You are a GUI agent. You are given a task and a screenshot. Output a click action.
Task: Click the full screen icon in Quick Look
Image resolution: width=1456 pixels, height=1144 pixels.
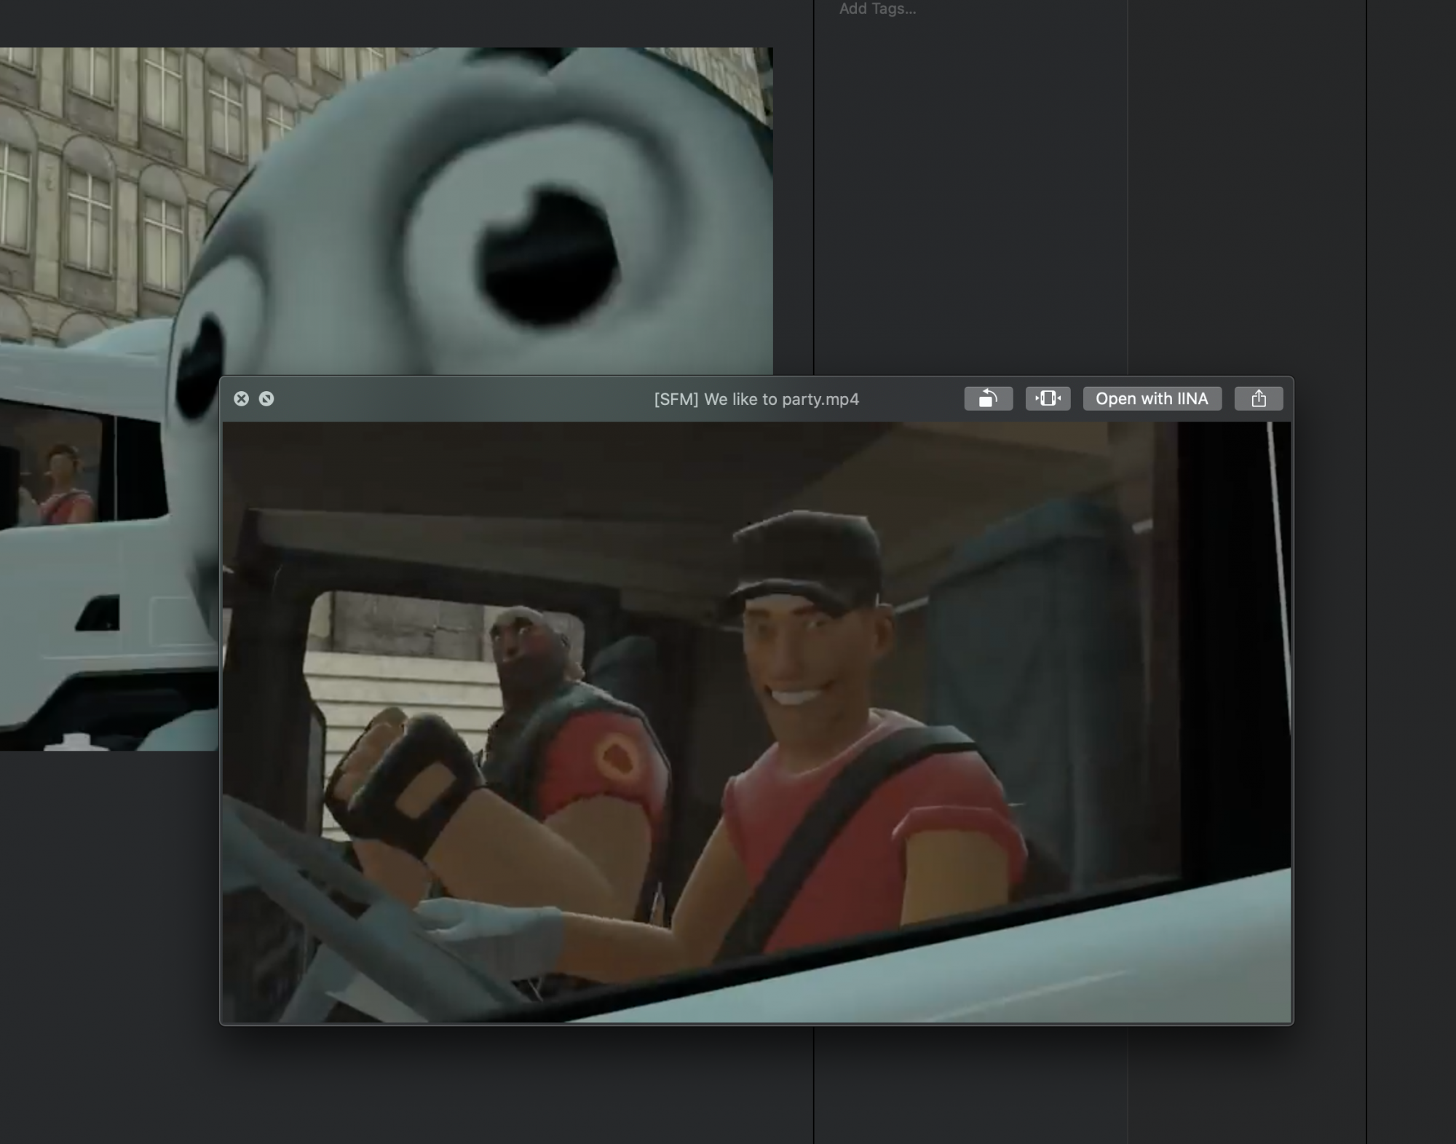tap(266, 398)
